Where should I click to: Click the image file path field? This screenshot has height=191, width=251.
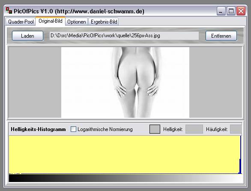click(x=124, y=36)
